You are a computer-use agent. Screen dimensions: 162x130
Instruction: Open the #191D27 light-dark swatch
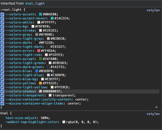(x=48, y=47)
